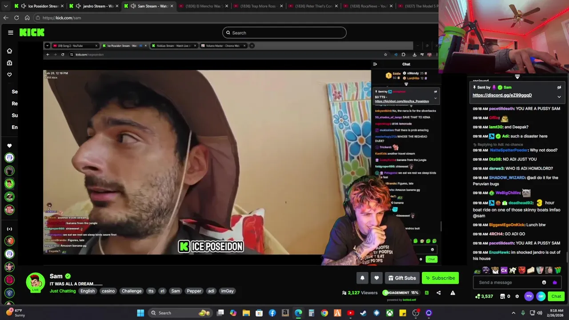Click the Kick search bar

tap(284, 32)
